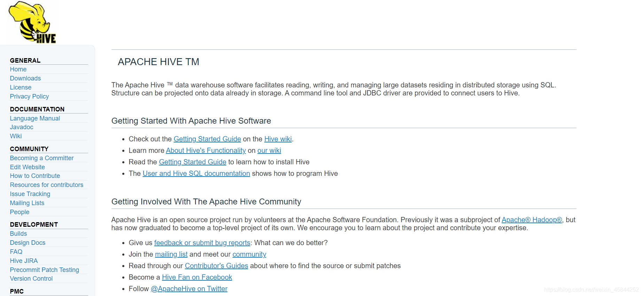Viewport: 642px width, 296px height.
Task: Open User and Hive SQL documentation
Action: tap(196, 173)
